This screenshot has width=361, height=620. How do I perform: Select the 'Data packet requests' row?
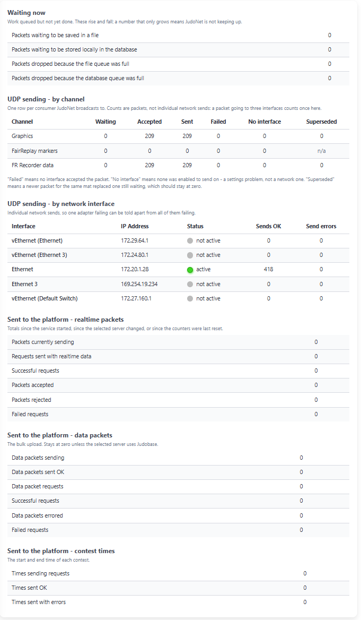178,487
